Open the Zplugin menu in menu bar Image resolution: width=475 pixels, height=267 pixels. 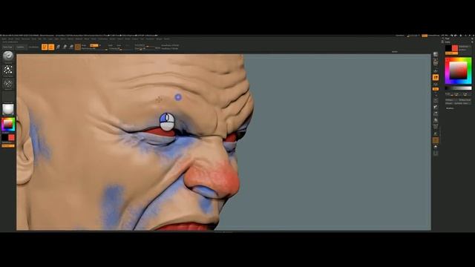click(x=158, y=39)
